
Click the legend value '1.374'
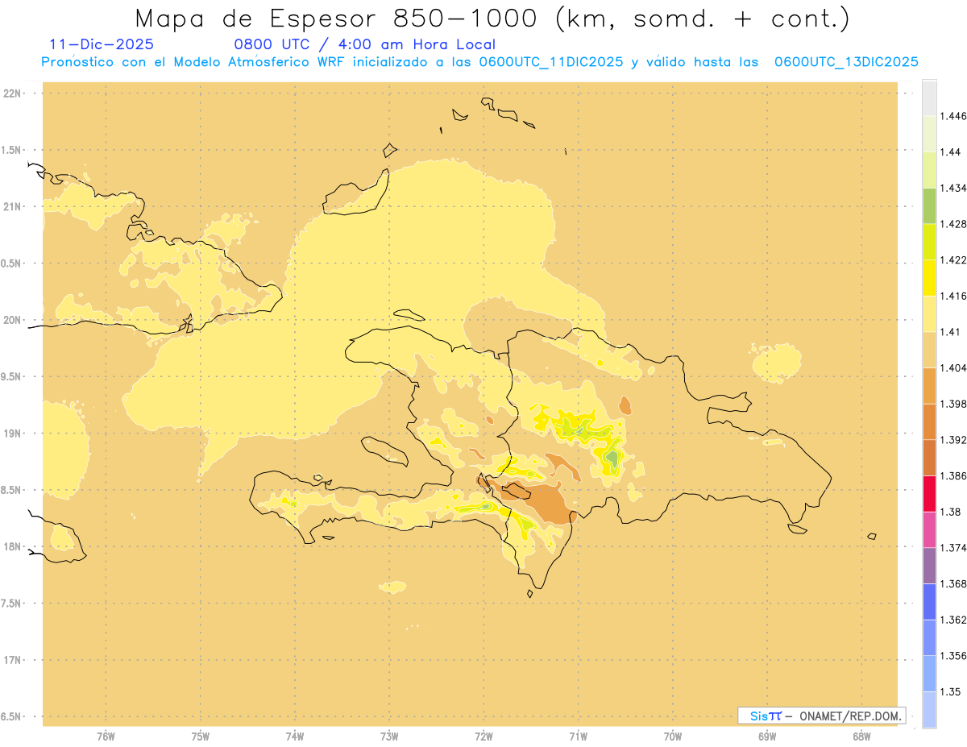point(953,548)
